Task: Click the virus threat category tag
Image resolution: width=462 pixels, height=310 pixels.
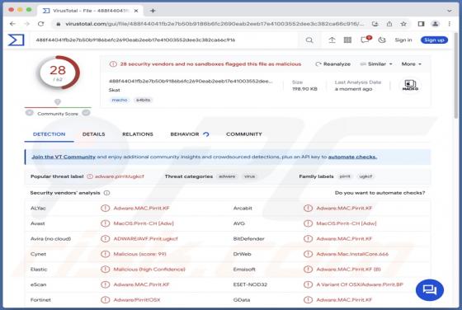Action: tap(249, 176)
